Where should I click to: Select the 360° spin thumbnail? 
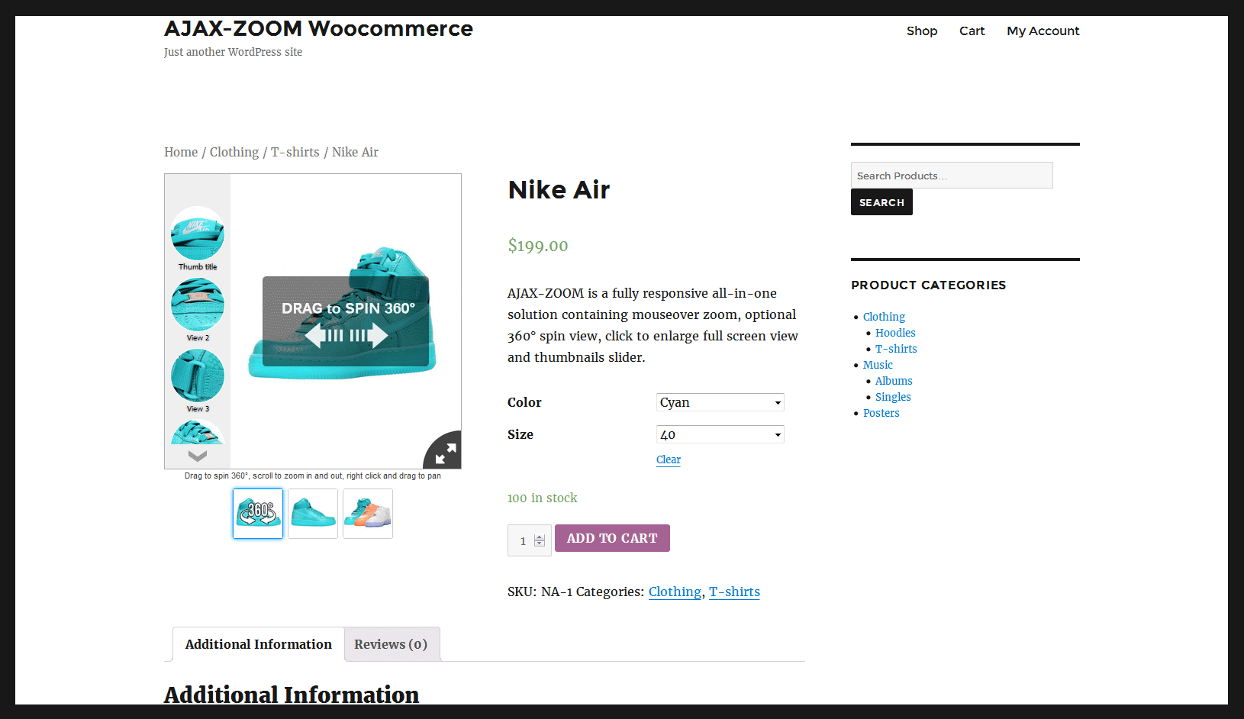click(x=258, y=514)
